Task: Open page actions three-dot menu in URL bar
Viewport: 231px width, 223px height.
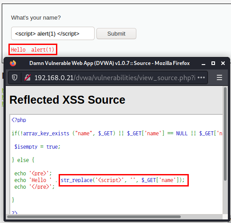Action: (x=201, y=77)
